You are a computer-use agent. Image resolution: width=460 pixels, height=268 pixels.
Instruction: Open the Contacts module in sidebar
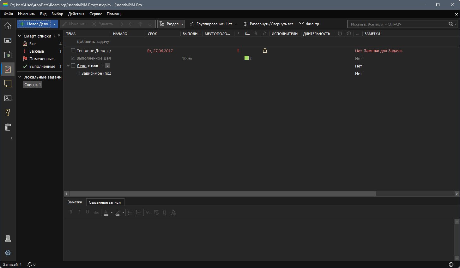[x=8, y=98]
